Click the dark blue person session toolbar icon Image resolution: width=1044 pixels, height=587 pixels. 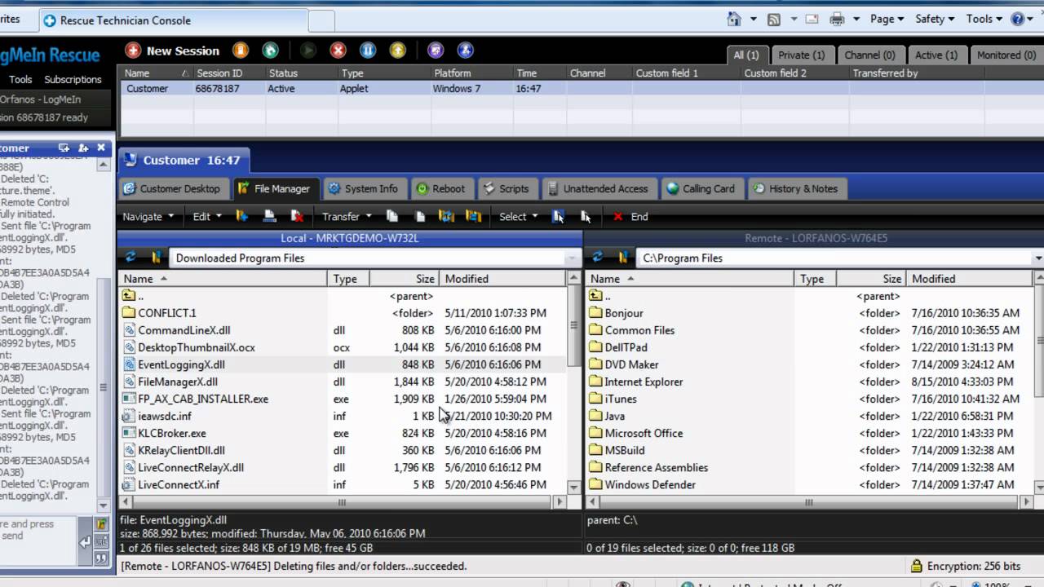[x=466, y=51]
